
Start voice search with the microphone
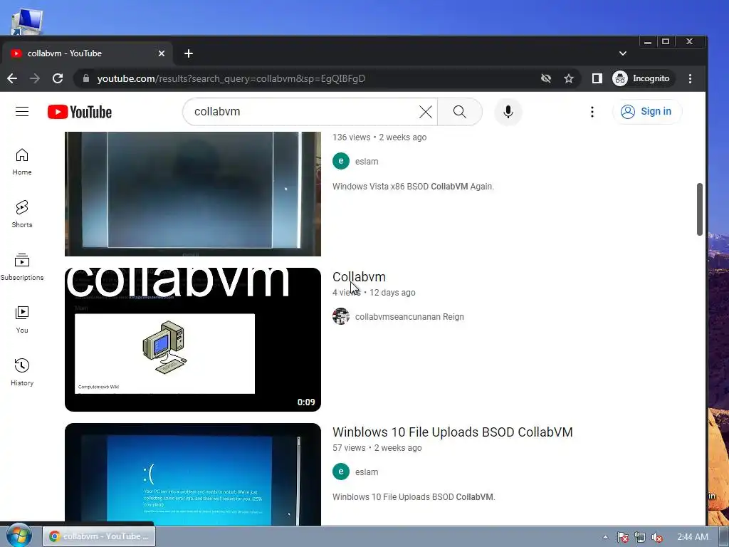[x=508, y=112]
